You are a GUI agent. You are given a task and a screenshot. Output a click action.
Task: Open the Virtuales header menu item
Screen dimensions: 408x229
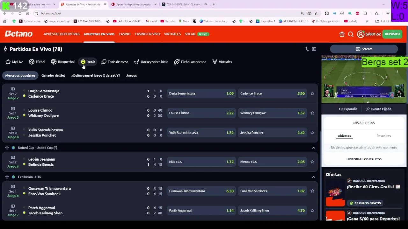pos(172,34)
